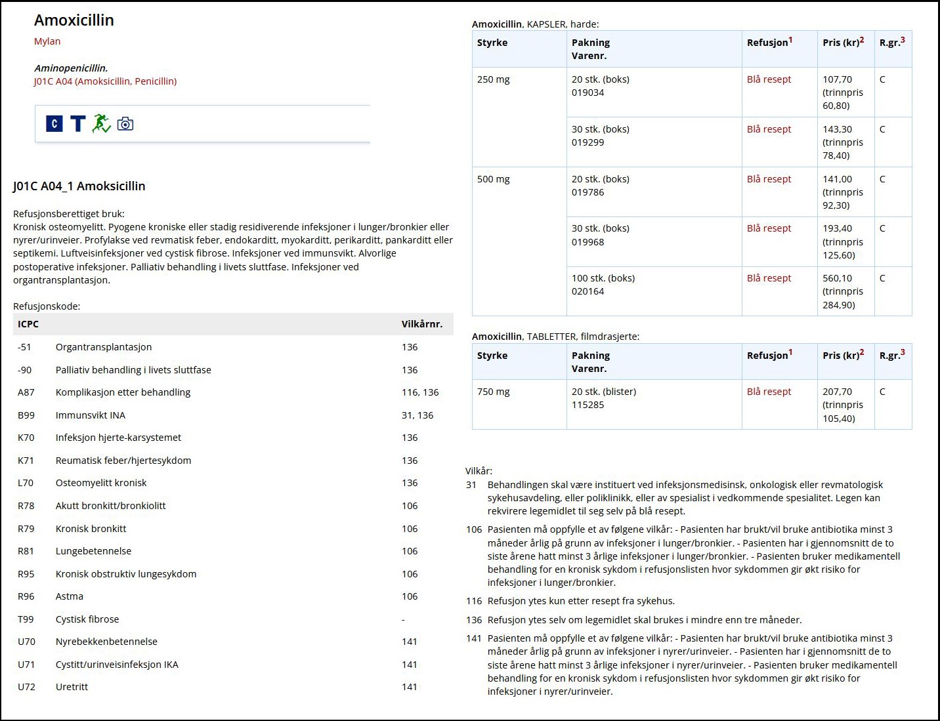Click footnote 1 next to Refusjon in tablet table
This screenshot has height=721, width=940.
click(790, 353)
